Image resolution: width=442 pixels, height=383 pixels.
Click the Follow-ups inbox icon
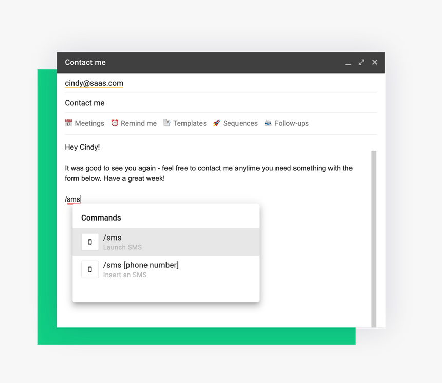268,123
